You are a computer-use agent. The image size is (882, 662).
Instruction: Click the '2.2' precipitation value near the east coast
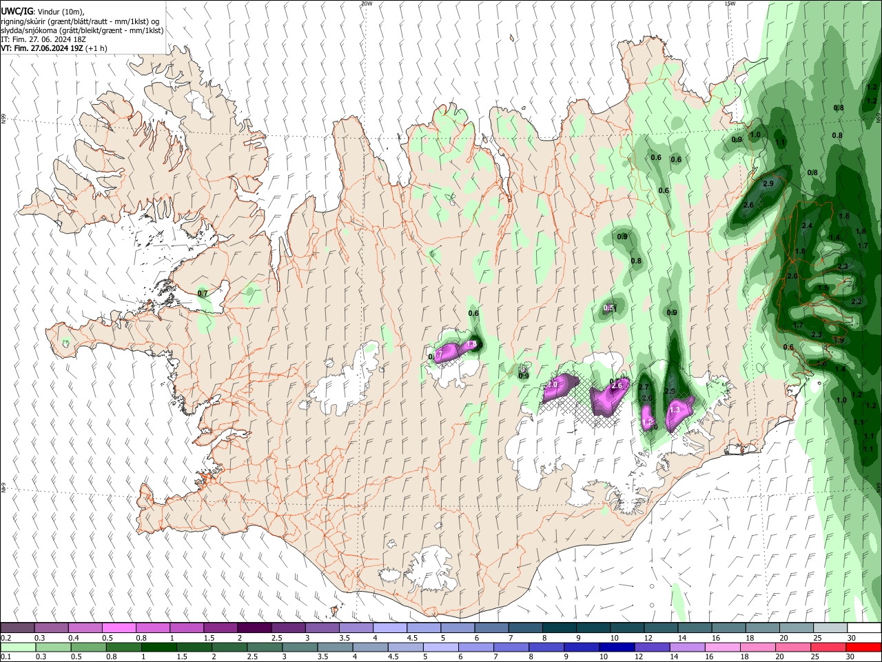[x=857, y=302]
